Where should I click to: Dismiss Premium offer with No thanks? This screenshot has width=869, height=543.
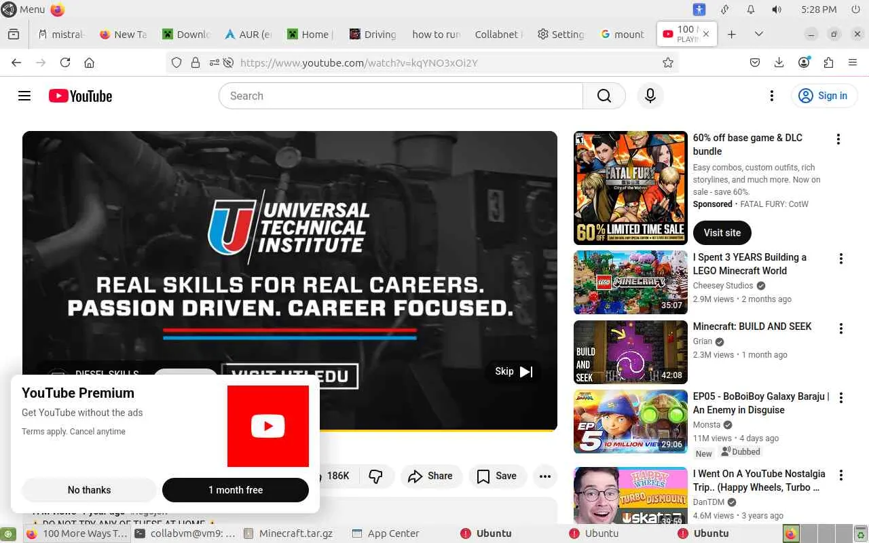click(x=89, y=490)
